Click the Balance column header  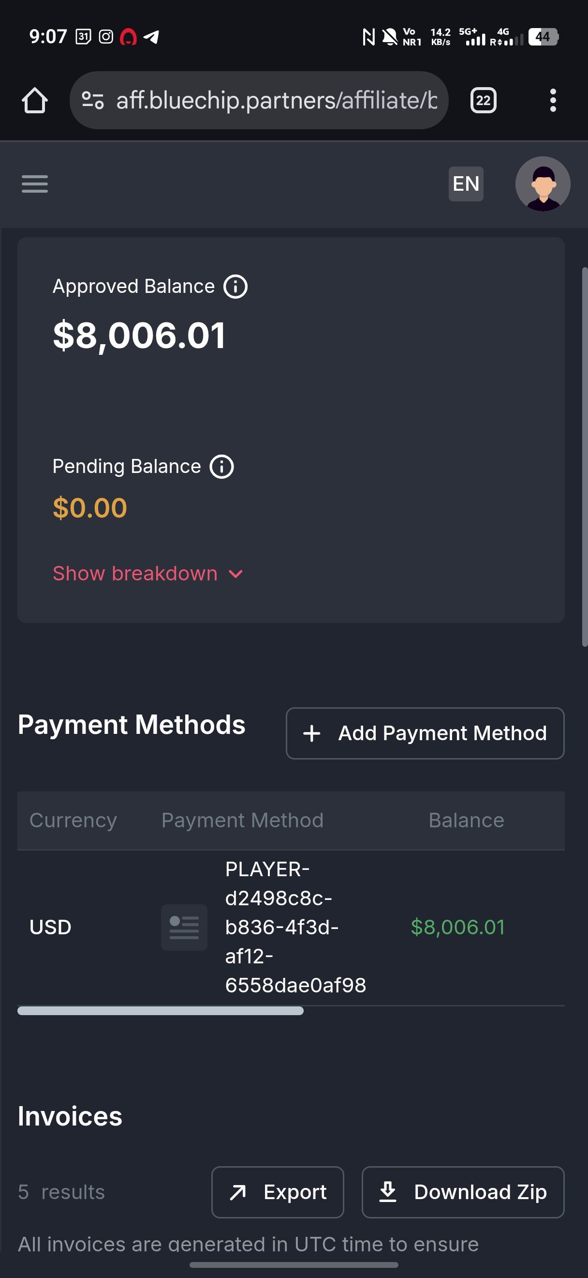click(466, 821)
